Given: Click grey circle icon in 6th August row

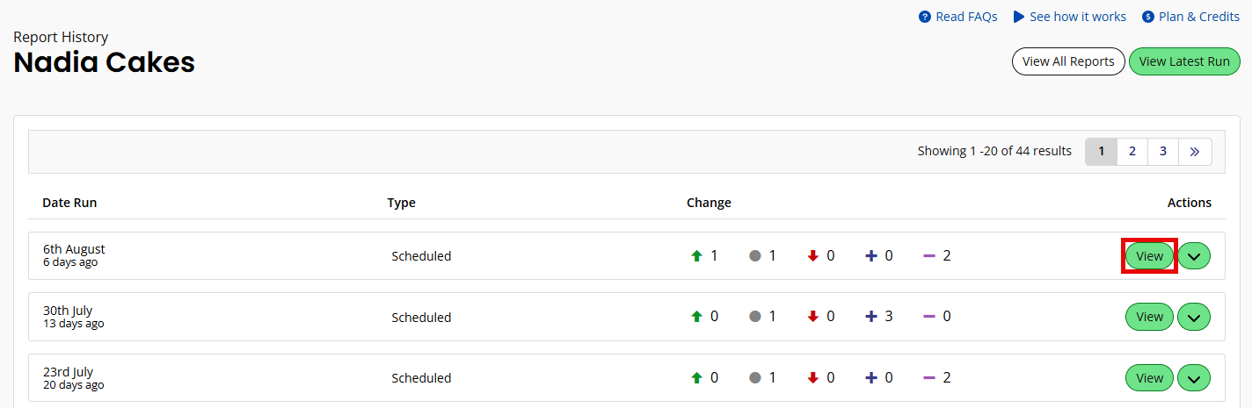Looking at the screenshot, I should 755,256.
